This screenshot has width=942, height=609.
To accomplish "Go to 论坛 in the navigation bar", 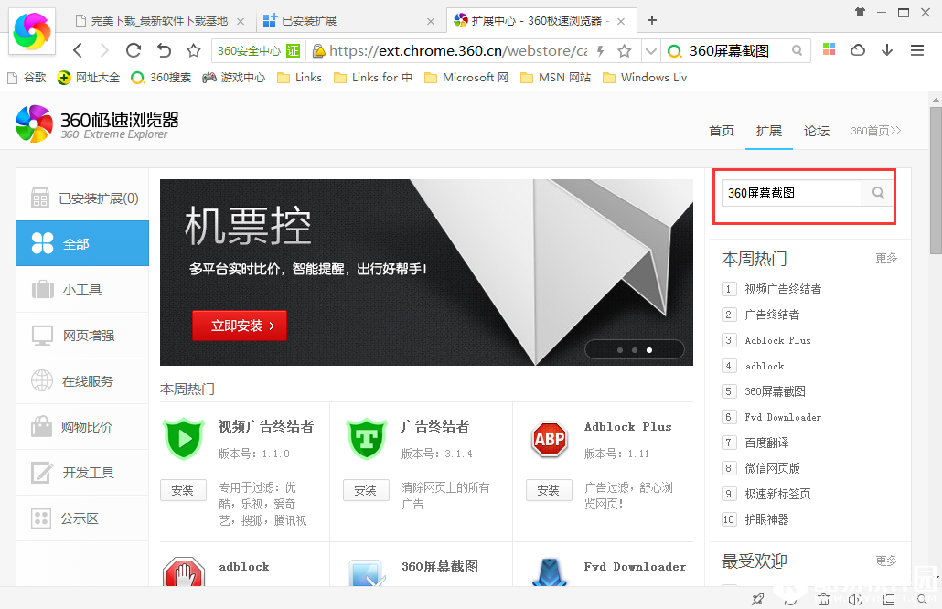I will tap(817, 131).
